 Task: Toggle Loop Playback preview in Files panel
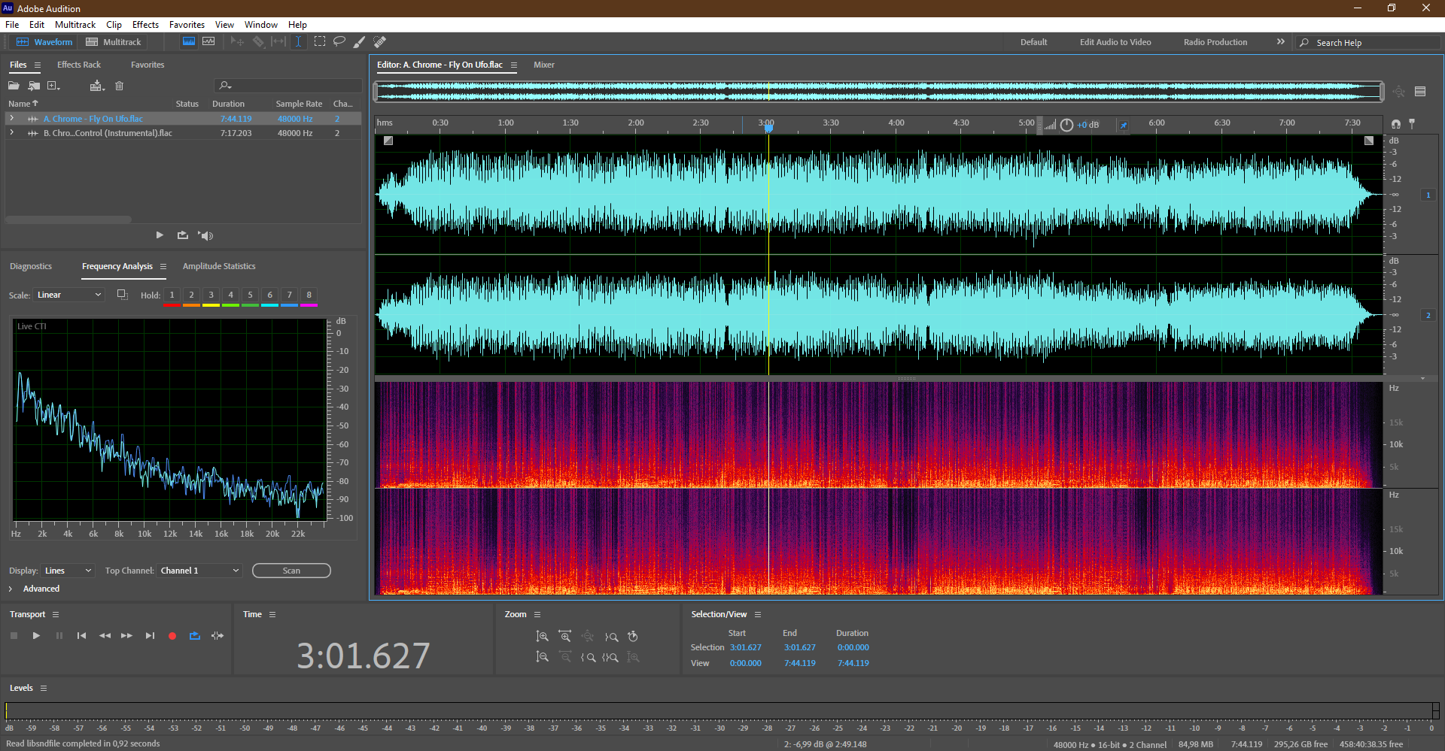183,235
